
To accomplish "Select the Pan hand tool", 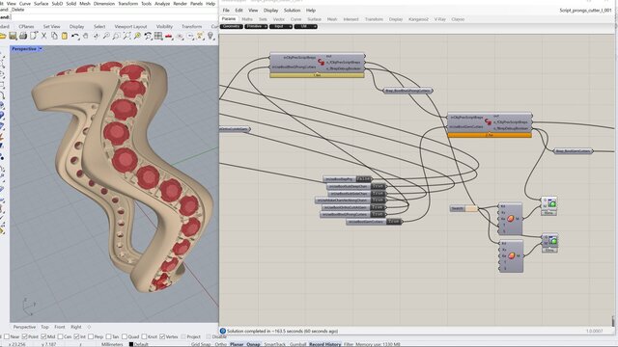I will pyautogui.click(x=85, y=37).
